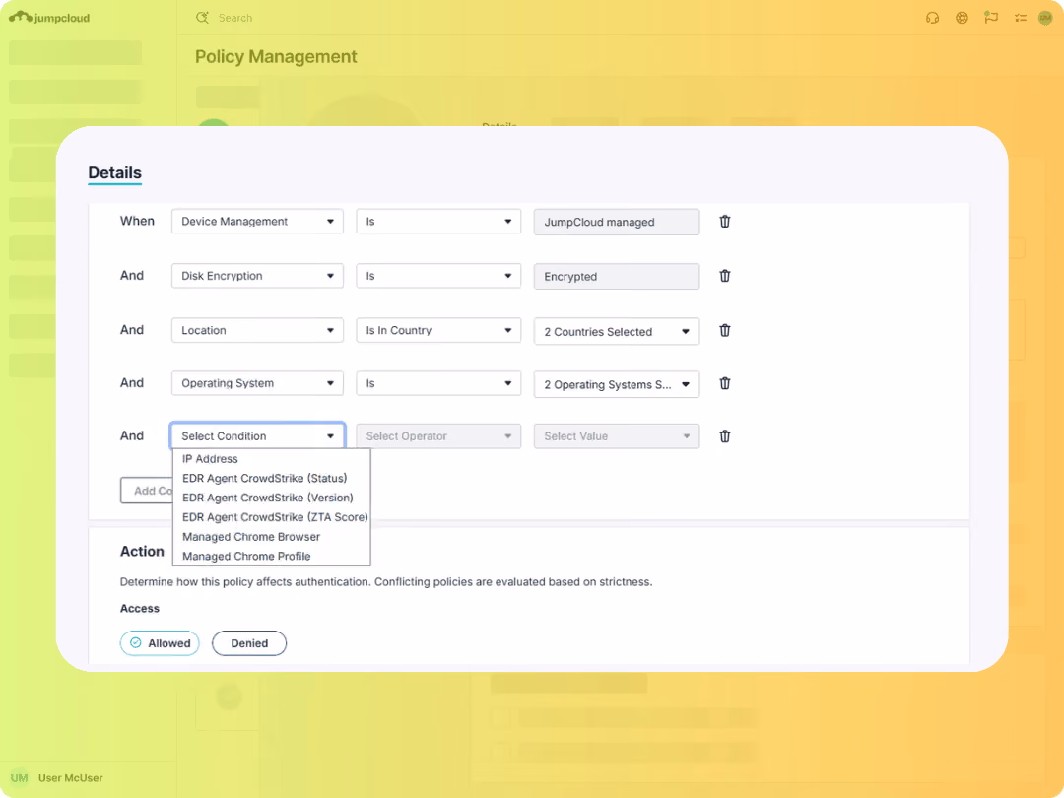Image resolution: width=1064 pixels, height=798 pixels.
Task: Open the Location condition dropdown
Action: [x=257, y=330]
